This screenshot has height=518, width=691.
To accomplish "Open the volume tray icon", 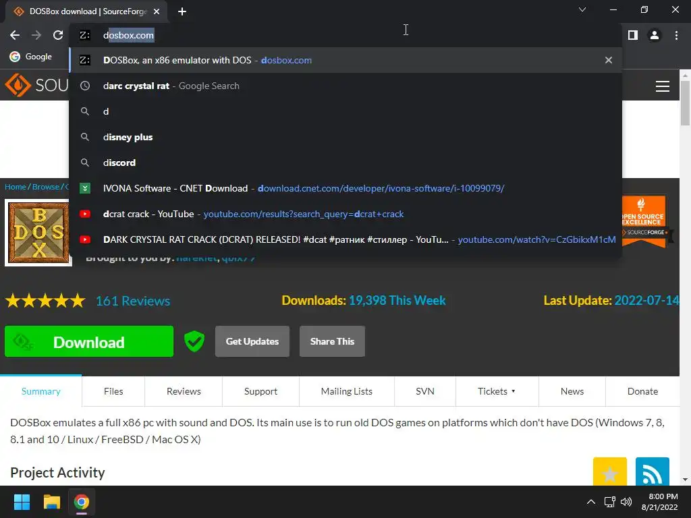I will click(x=626, y=502).
